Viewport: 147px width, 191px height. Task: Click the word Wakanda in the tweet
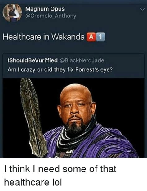(68, 37)
